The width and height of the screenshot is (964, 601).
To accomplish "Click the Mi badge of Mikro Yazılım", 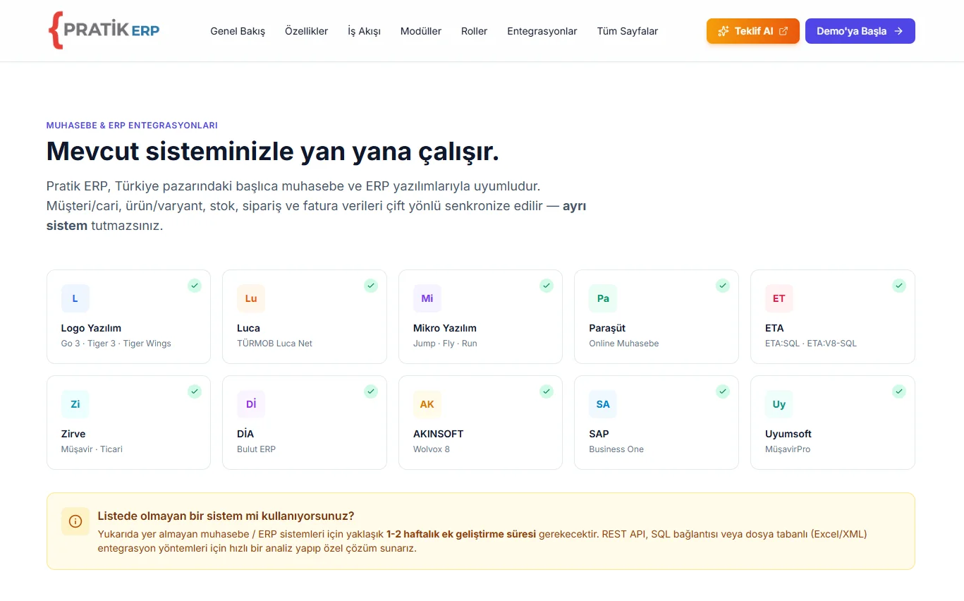I will tap(427, 298).
